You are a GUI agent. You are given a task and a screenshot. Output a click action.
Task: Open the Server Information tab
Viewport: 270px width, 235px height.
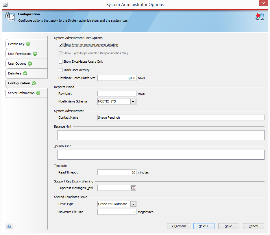click(27, 93)
